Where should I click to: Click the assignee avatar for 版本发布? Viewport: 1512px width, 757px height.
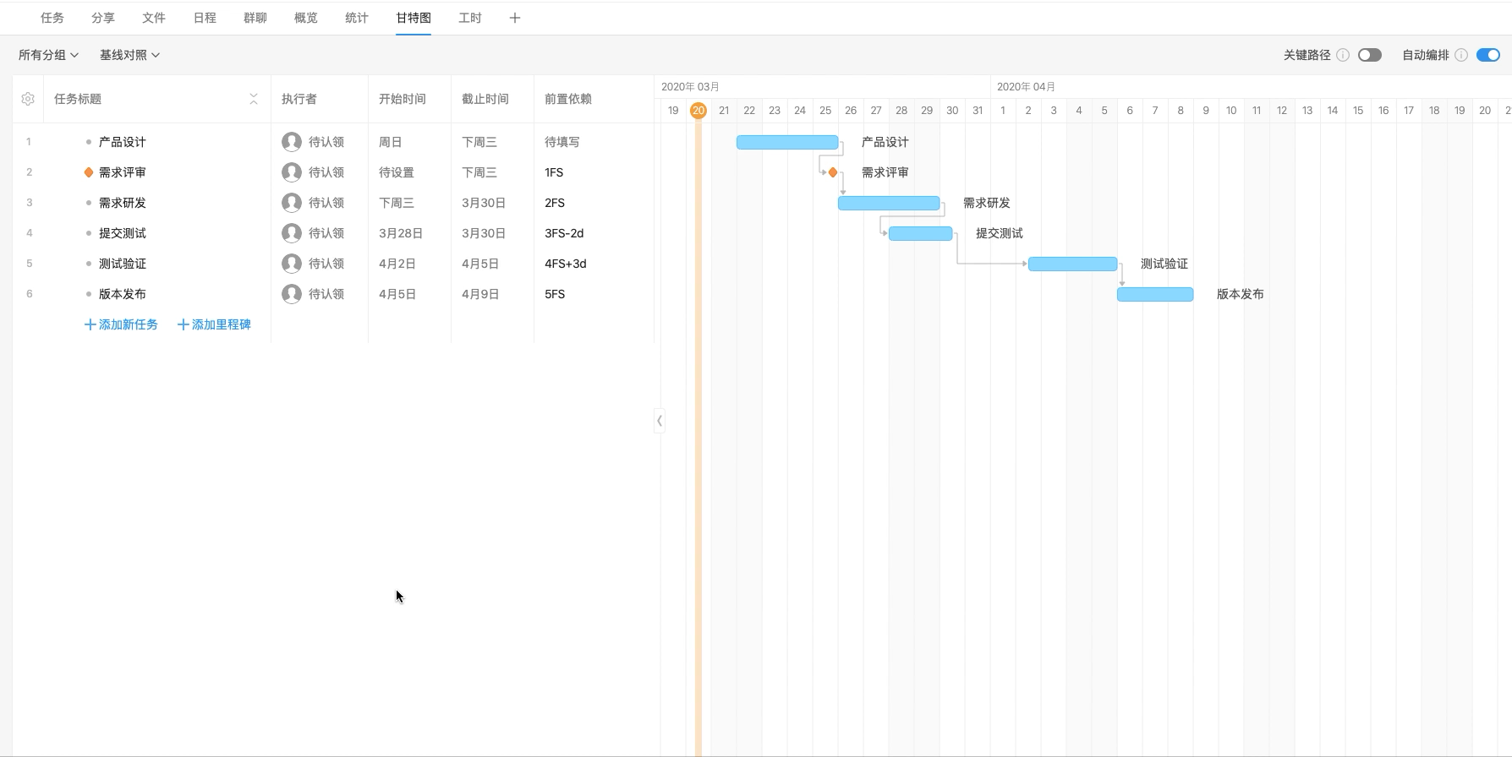[292, 294]
